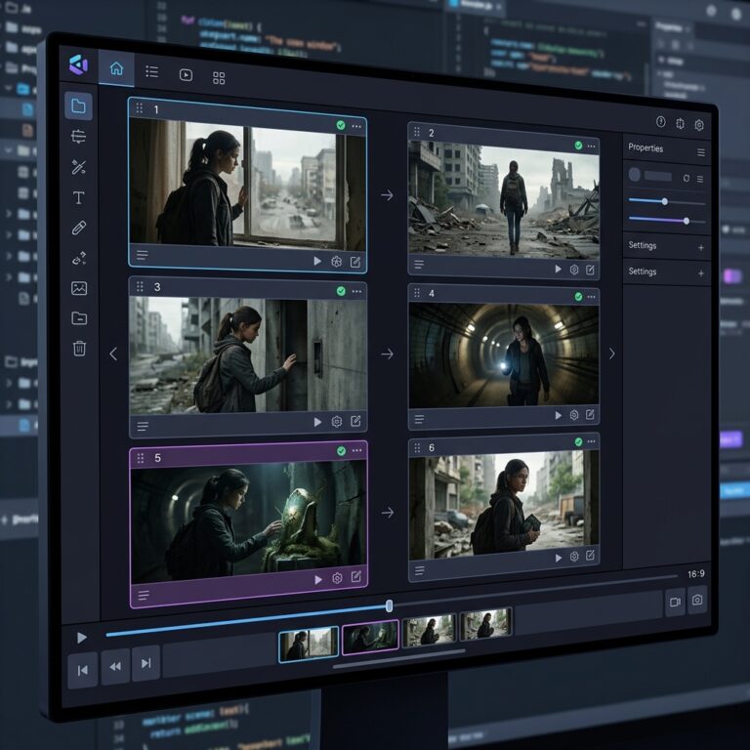Edit scene 1 card
Screen dimensions: 750x750
click(x=355, y=262)
